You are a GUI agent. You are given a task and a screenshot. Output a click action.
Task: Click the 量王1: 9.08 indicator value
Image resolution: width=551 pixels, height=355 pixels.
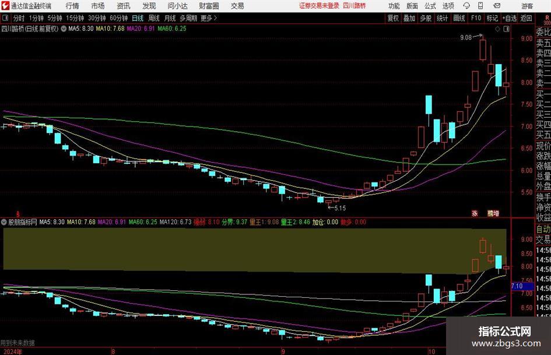[x=264, y=222]
